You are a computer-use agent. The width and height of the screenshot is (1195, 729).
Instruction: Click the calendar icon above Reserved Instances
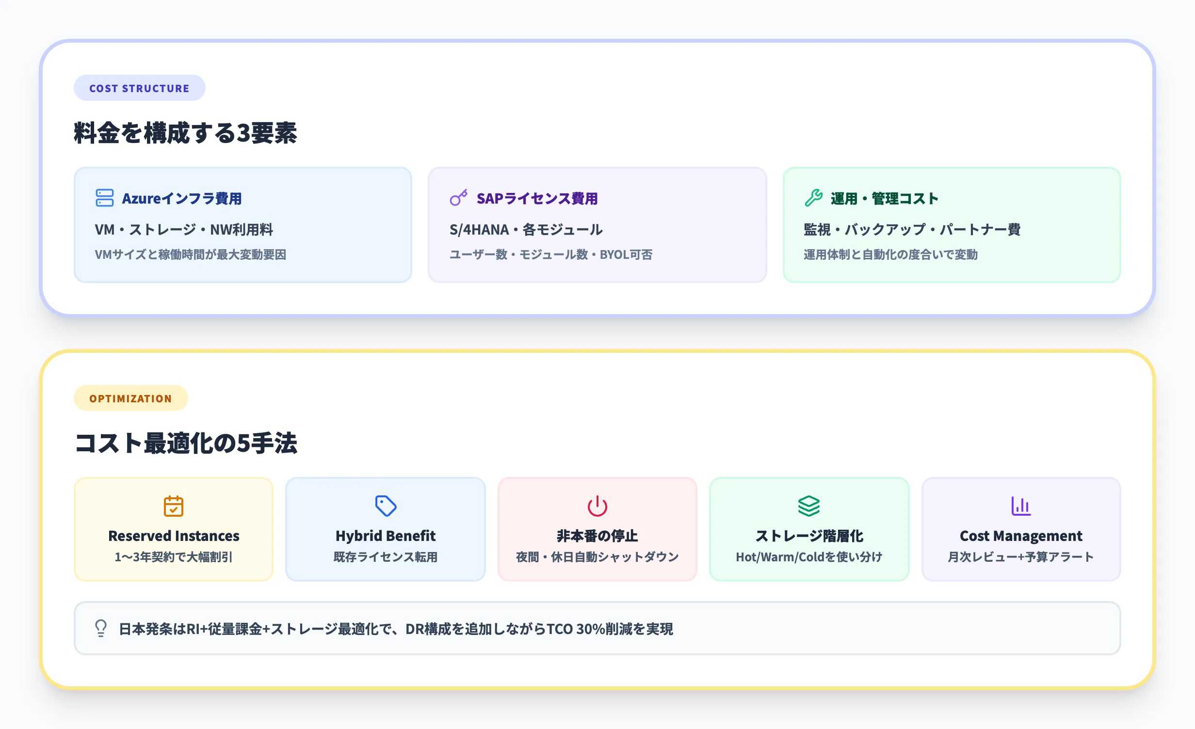174,507
